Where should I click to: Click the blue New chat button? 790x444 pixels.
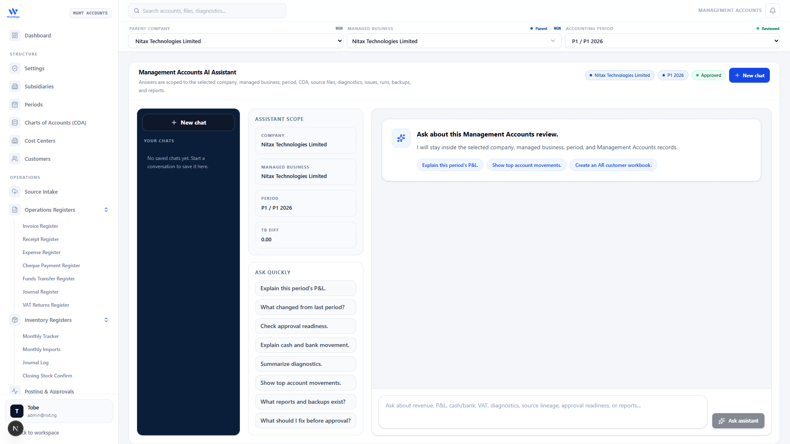click(749, 75)
